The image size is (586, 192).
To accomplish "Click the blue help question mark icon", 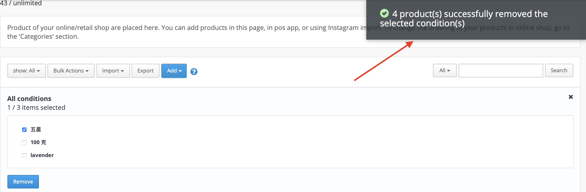I will click(194, 71).
